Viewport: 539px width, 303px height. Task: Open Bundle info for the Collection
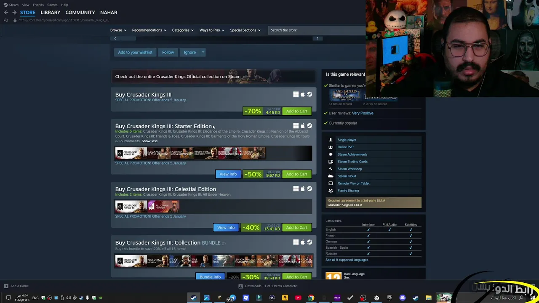(210, 276)
